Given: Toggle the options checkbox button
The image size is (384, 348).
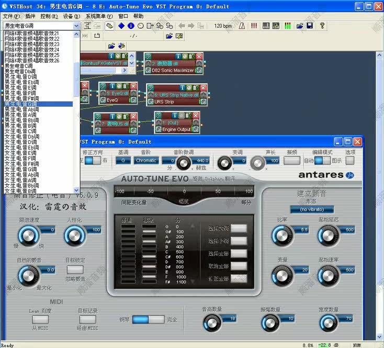Looking at the screenshot, I should click(x=349, y=161).
